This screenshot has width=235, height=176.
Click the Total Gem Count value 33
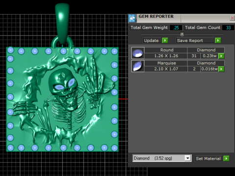pyautogui.click(x=228, y=28)
